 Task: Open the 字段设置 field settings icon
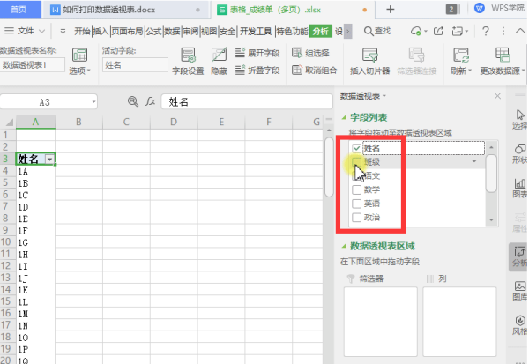[x=188, y=55]
